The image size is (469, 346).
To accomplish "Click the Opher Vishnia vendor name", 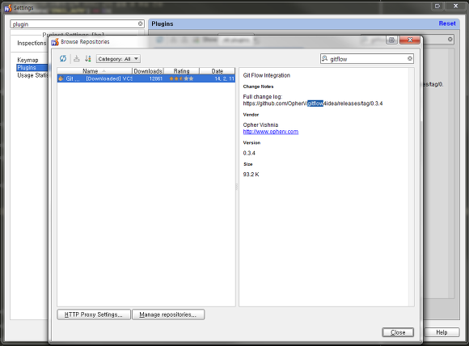I will [260, 125].
